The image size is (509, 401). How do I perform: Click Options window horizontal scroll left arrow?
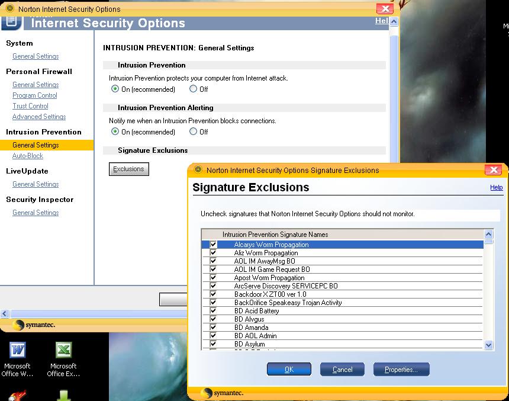5,313
